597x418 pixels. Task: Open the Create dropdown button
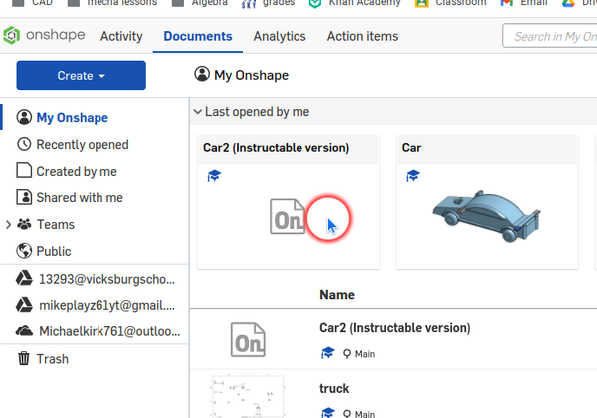point(82,75)
